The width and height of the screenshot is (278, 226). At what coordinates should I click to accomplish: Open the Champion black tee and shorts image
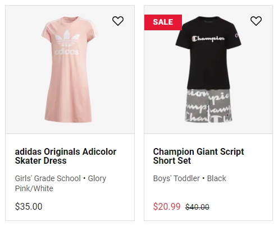pos(208,70)
